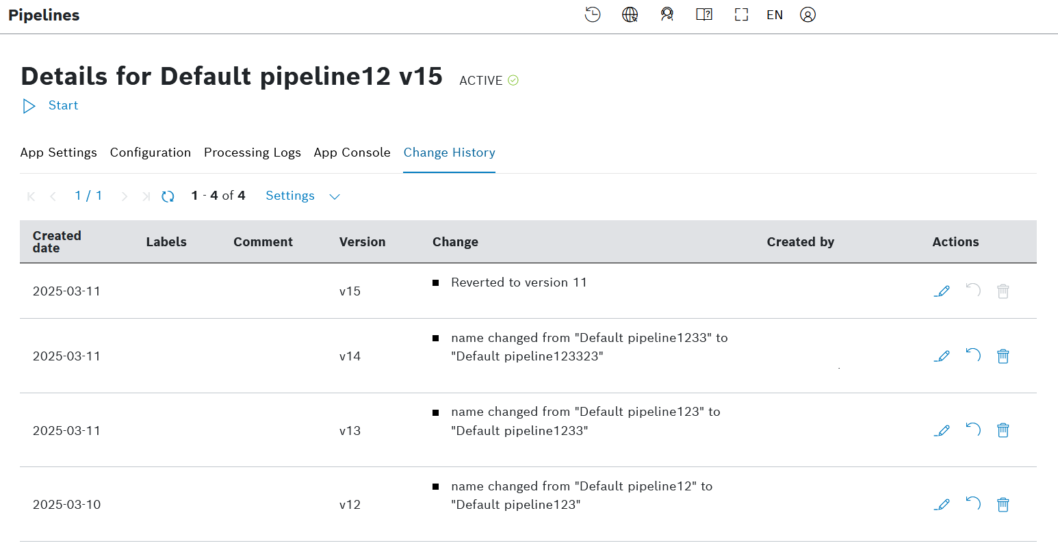The width and height of the screenshot is (1058, 554).
Task: Open the support agent headset icon
Action: (667, 14)
